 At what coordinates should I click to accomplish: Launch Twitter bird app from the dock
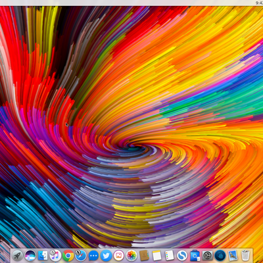coord(106,256)
